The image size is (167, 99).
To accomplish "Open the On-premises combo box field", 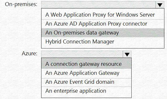I will pos(103,5).
